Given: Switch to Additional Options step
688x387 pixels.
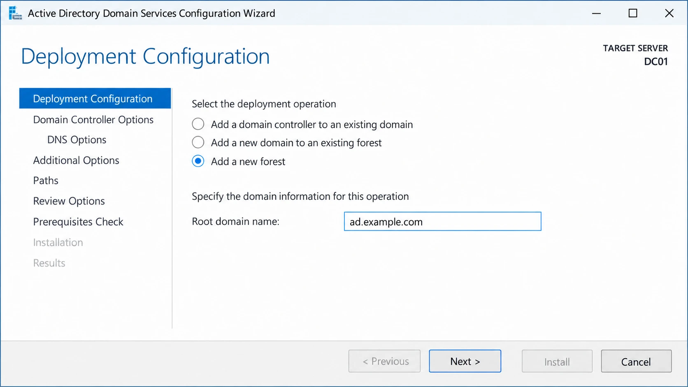Looking at the screenshot, I should tap(76, 160).
